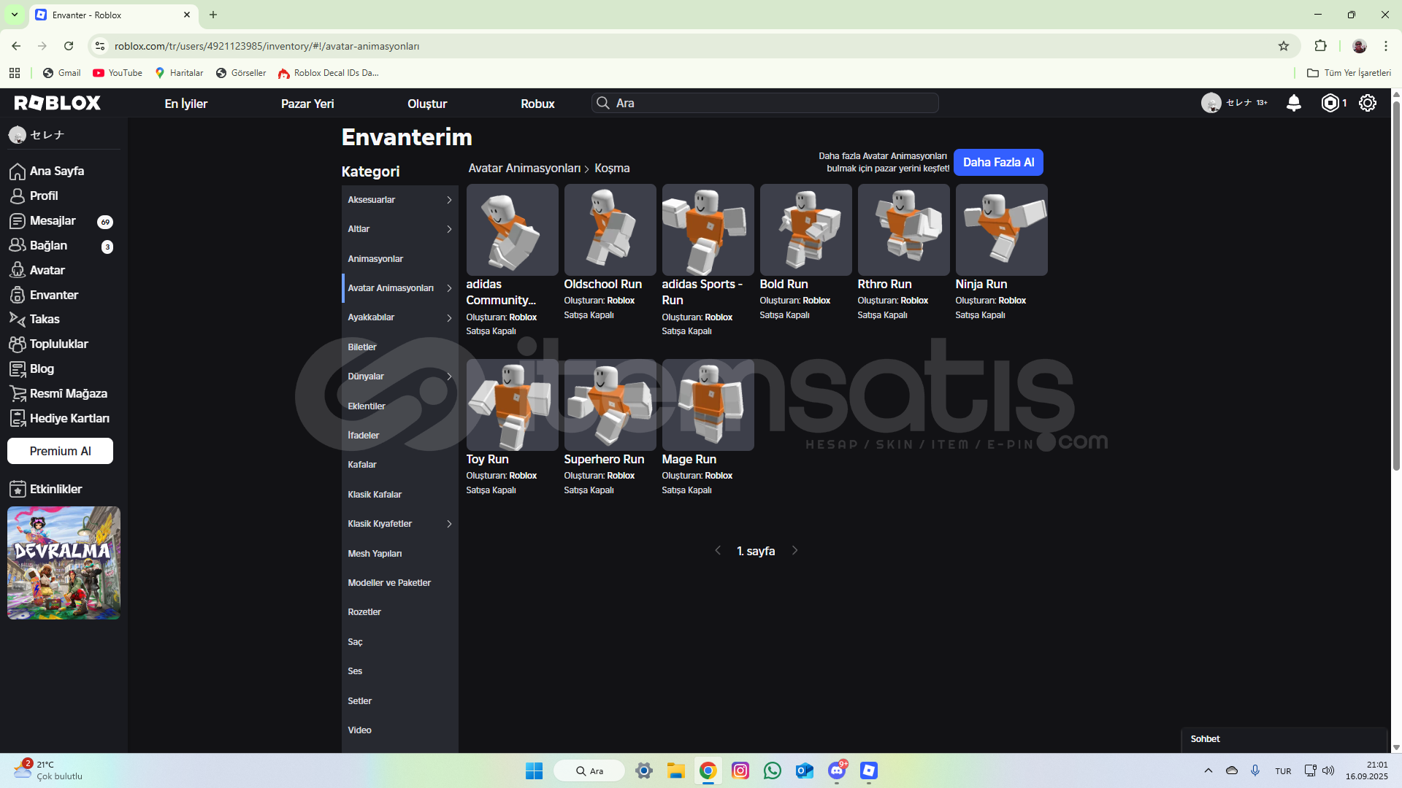Open the Gmail bookmark

click(62, 73)
